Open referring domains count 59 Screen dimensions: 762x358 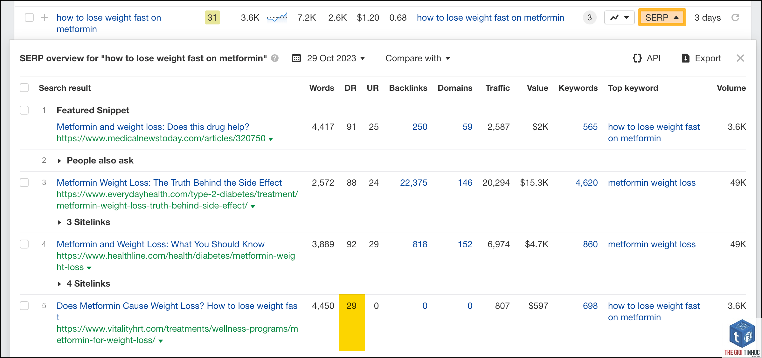click(468, 127)
